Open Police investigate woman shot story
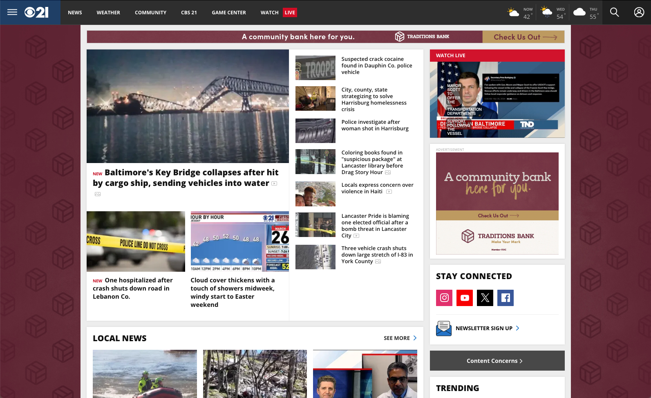 pyautogui.click(x=375, y=125)
